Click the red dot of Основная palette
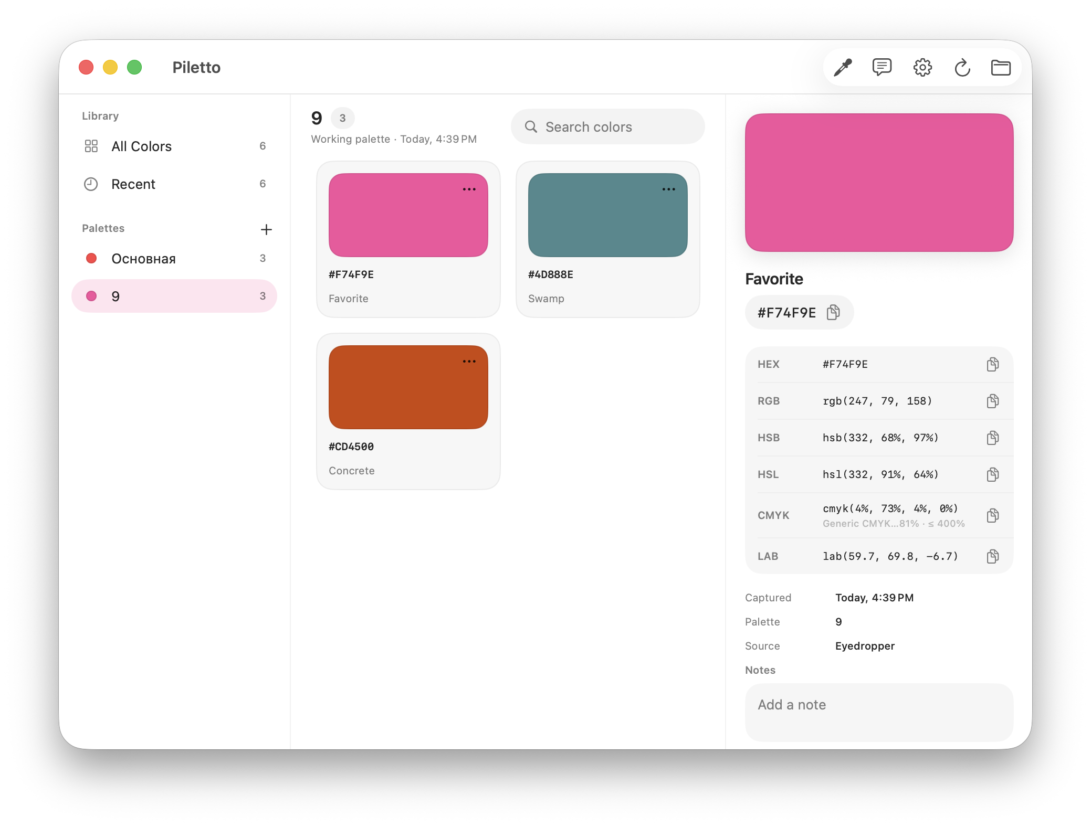1091x827 pixels. pos(91,258)
